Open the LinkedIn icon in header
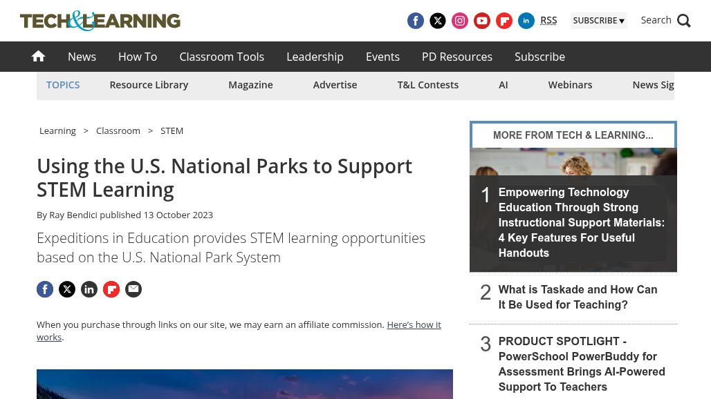 (x=526, y=21)
